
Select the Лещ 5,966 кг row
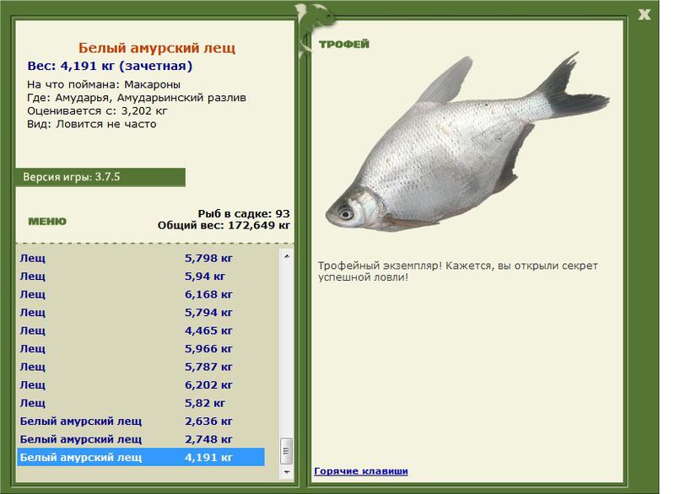tap(141, 349)
